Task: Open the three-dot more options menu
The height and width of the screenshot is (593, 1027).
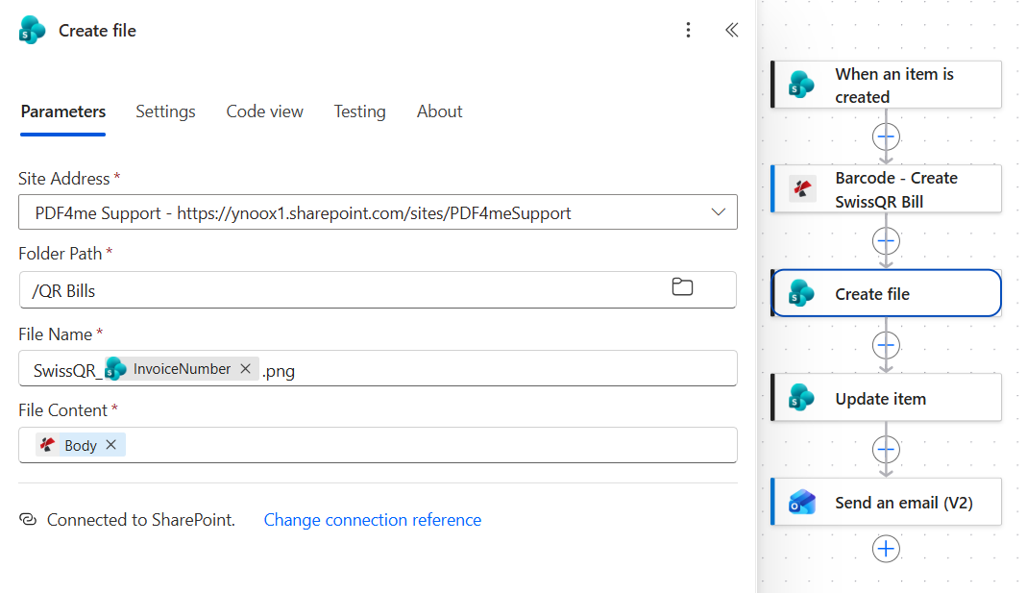Action: (688, 30)
